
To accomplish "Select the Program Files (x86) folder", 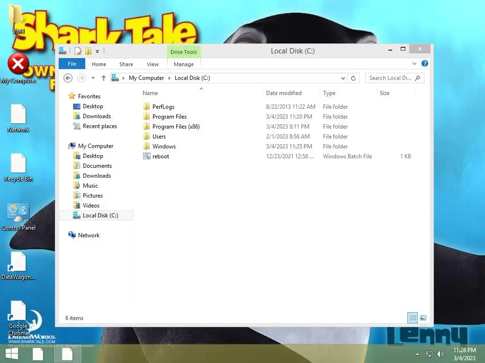I will (x=171, y=127).
